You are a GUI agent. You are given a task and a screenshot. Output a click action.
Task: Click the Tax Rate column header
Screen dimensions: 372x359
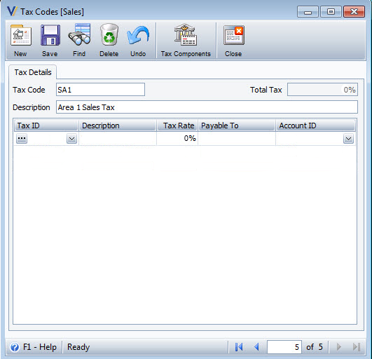[x=177, y=126]
